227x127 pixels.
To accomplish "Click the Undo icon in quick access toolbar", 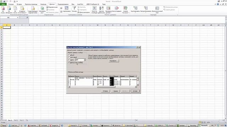I will [7, 1].
